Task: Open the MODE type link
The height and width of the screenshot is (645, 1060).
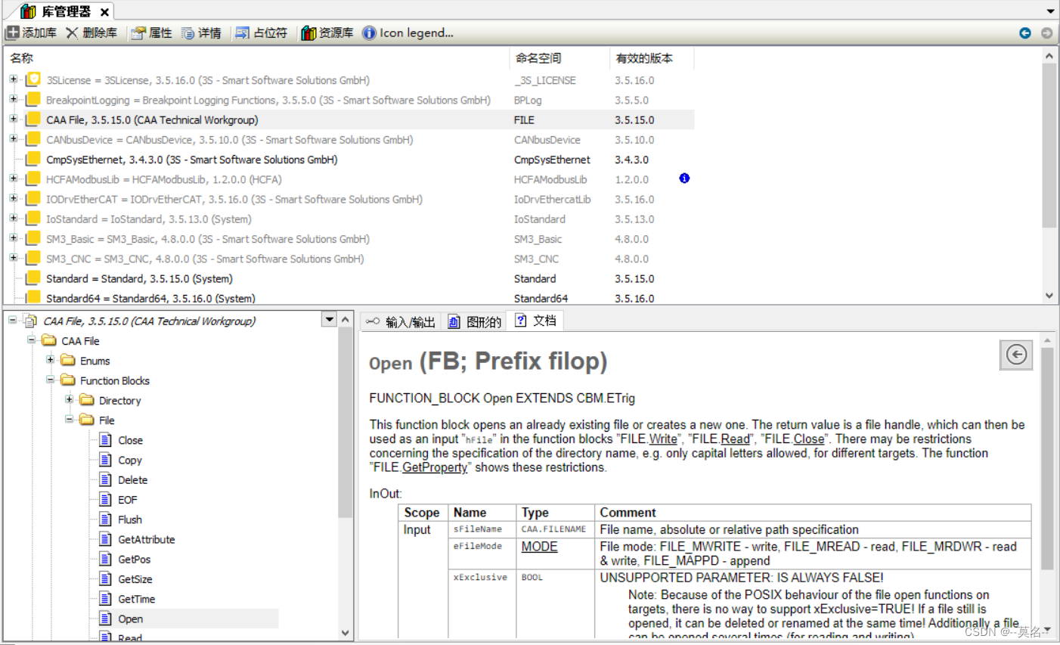Action: (x=539, y=547)
